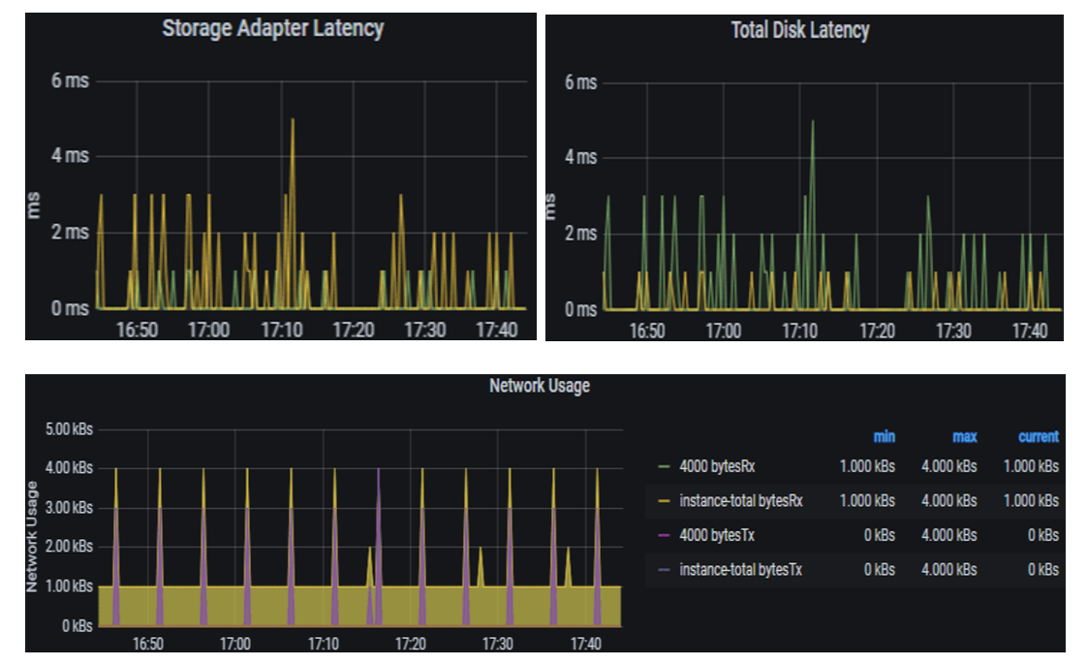The image size is (1087, 666).
Task: Click the 17:30 time label in Network Usage
Action: click(498, 644)
